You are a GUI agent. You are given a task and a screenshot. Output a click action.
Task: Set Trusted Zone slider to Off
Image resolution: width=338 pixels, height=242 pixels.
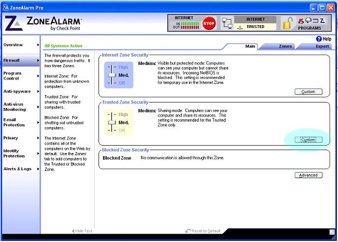pos(122,130)
